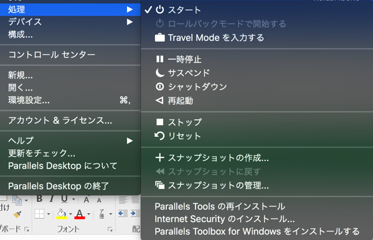Toggle Italic in the Excel font ribbon

click(x=52, y=199)
